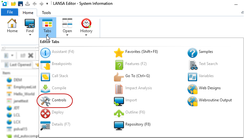Click the Save disk icon in title bar
Image resolution: width=244 pixels, height=138 pixels.
(20, 4)
